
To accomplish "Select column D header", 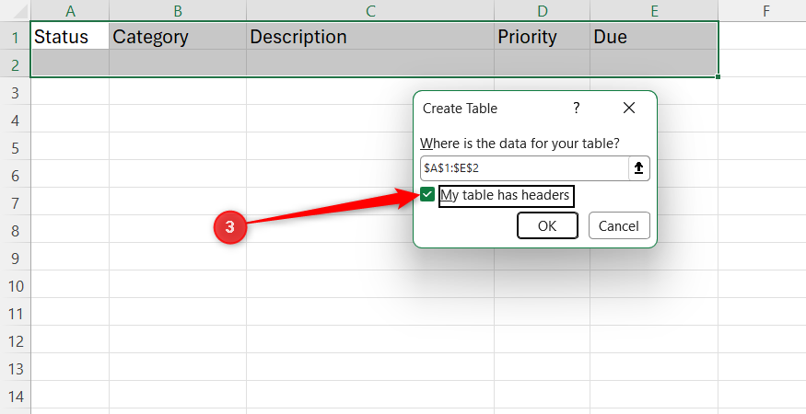I will click(542, 10).
